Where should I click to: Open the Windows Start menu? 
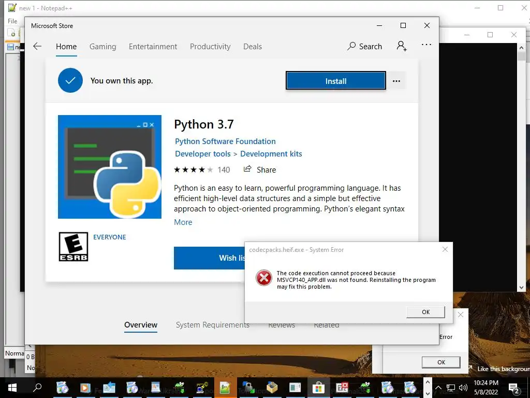(x=12, y=388)
